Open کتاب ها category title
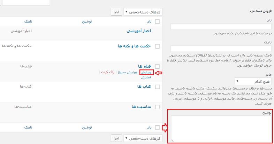The image size is (274, 144). 144,86
